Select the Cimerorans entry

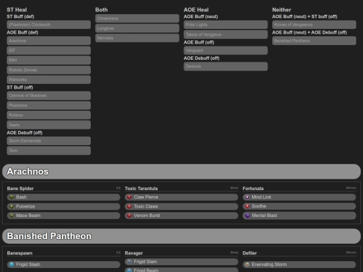pos(137,19)
